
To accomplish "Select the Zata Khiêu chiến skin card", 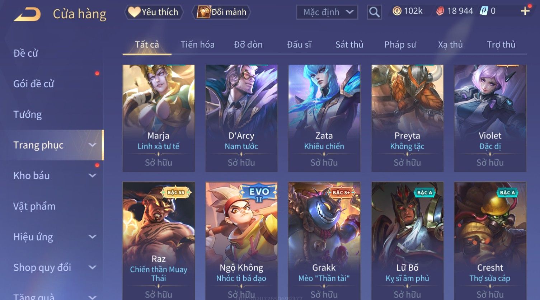I will click(x=324, y=118).
